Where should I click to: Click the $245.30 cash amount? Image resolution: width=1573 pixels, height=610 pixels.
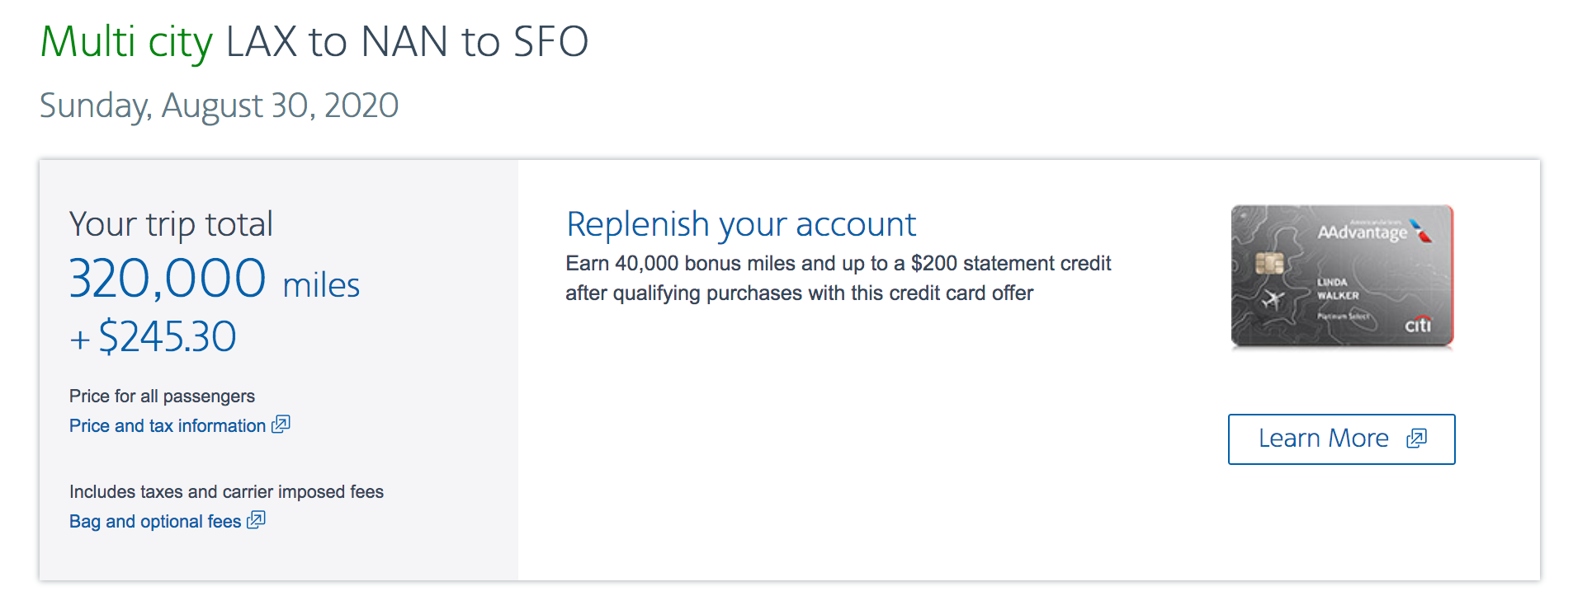[167, 337]
